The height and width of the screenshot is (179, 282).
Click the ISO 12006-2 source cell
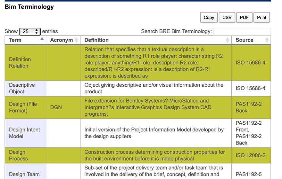click(251, 155)
